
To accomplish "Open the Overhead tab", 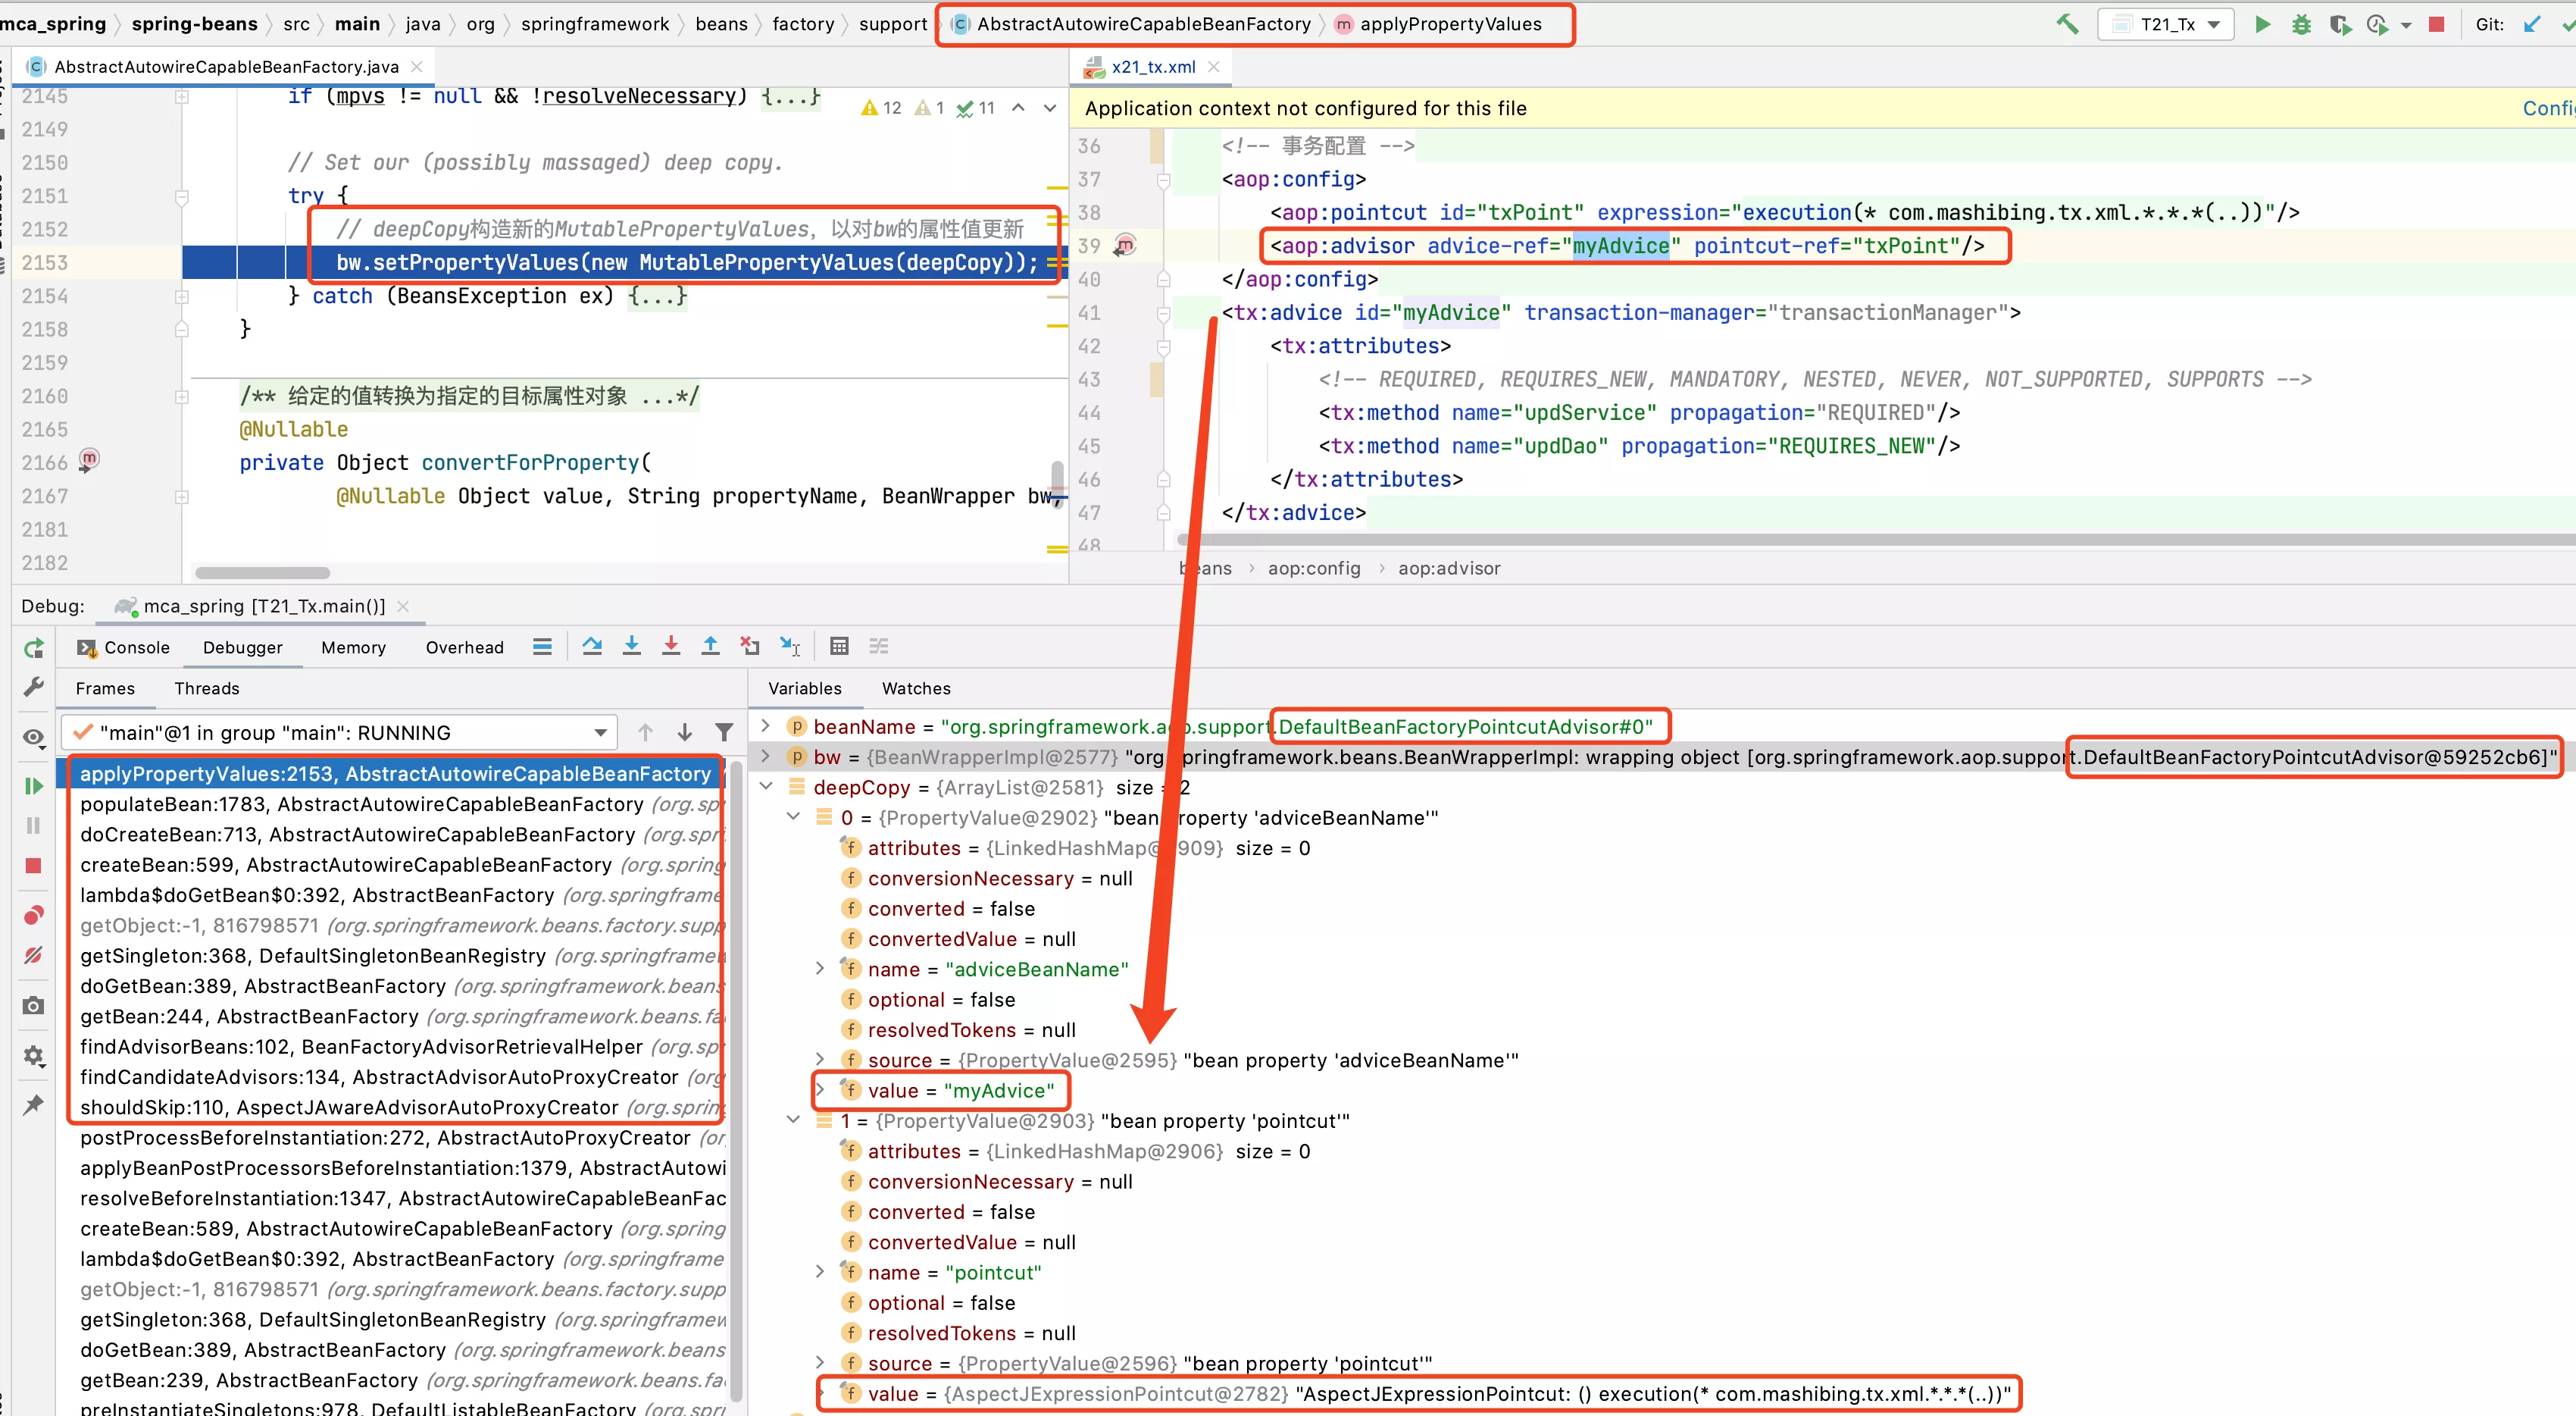I will [x=464, y=647].
